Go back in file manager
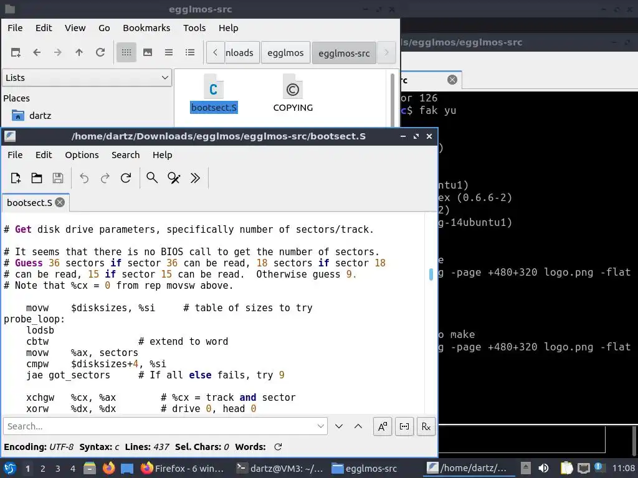Screen dimensions: 638x478 pos(37,52)
